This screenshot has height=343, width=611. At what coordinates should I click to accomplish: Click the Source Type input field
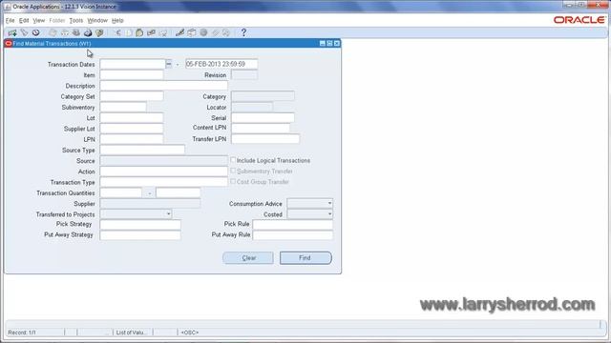tap(142, 150)
